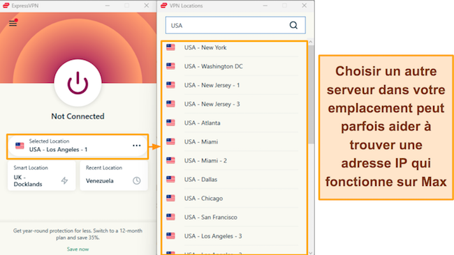454x255 pixels.
Task: Click the locations list scrollbar thumb
Action: [311, 94]
